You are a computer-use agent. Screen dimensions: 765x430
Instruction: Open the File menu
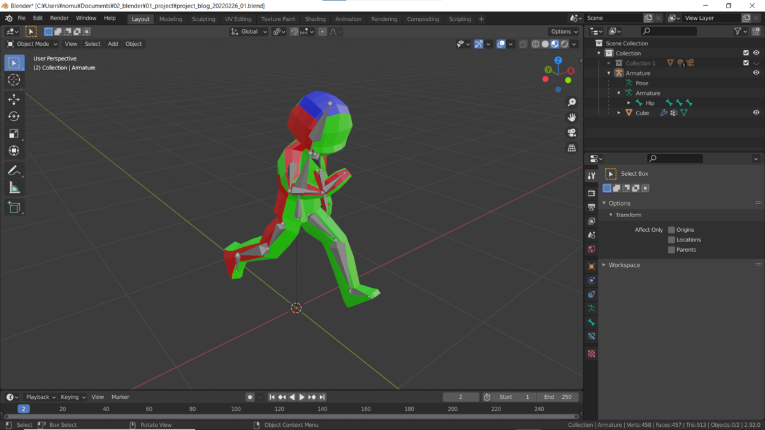[22, 18]
